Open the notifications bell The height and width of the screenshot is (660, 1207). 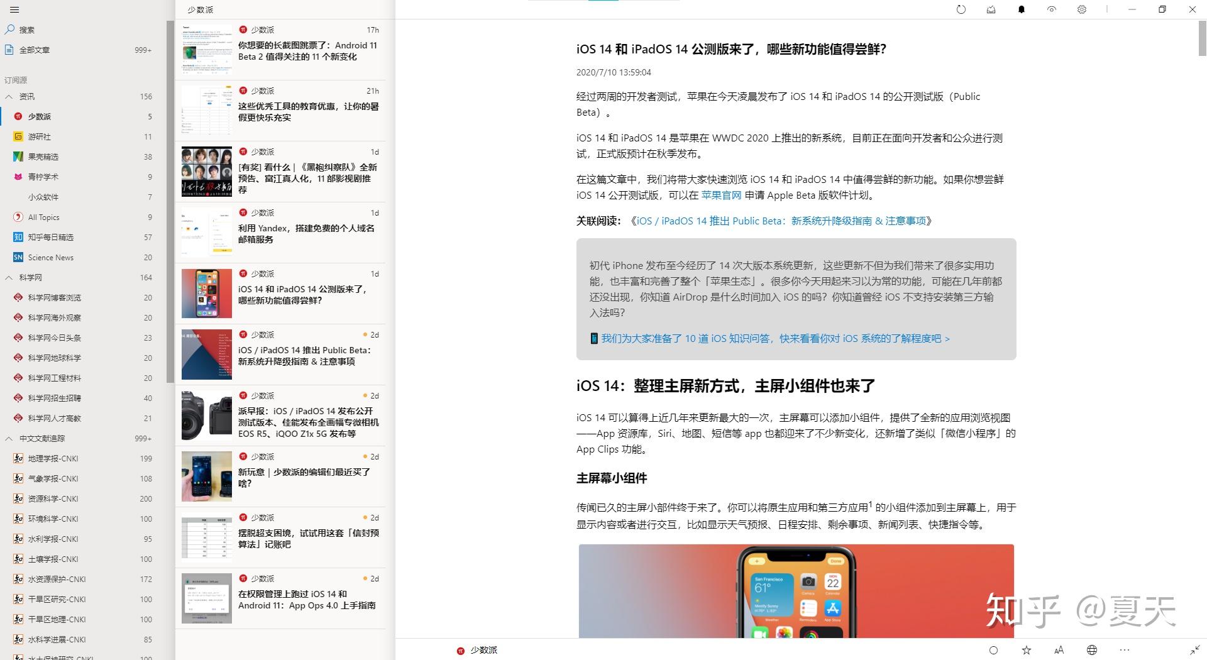coord(1021,9)
